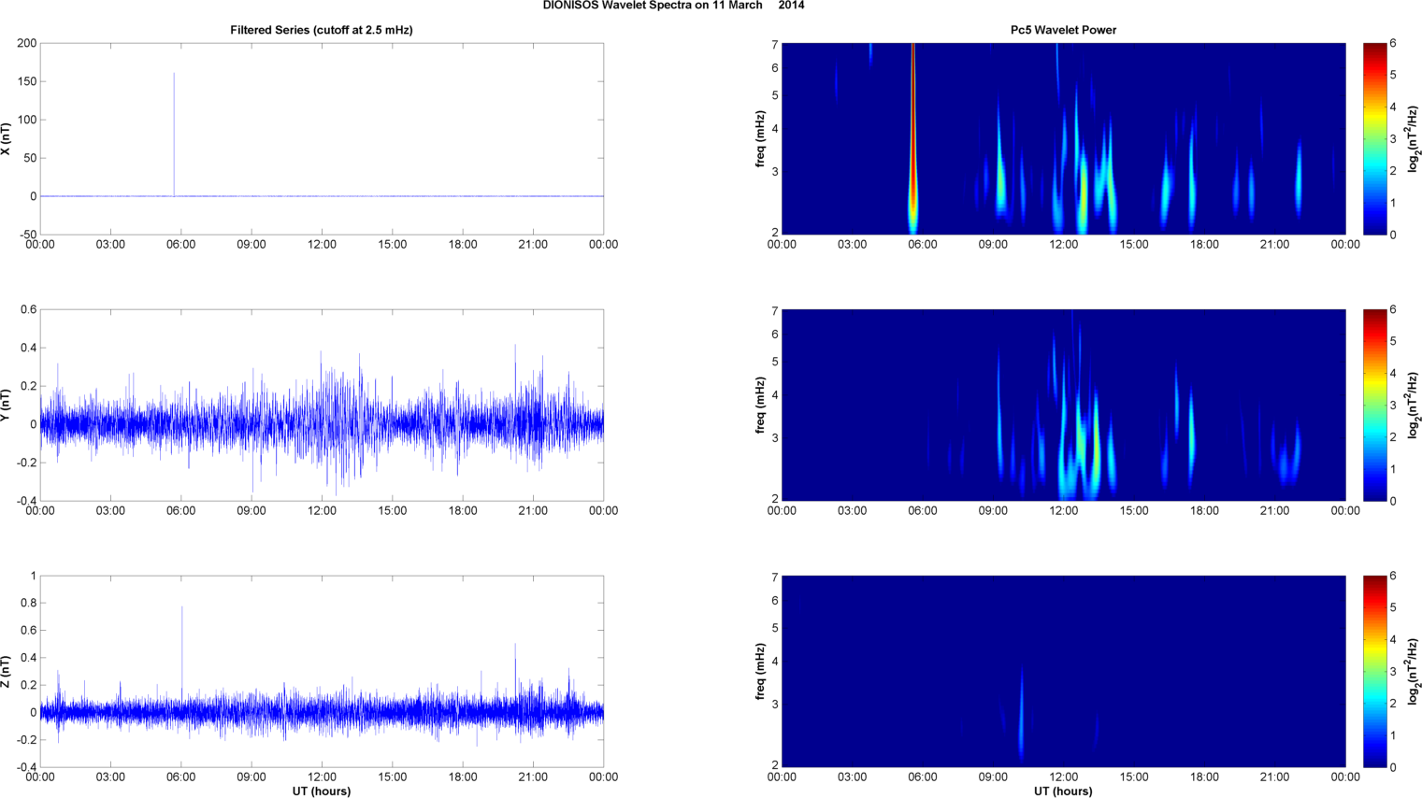Click the '09:00' tick under the Z filtered series
This screenshot has width=1422, height=798.
tap(251, 777)
